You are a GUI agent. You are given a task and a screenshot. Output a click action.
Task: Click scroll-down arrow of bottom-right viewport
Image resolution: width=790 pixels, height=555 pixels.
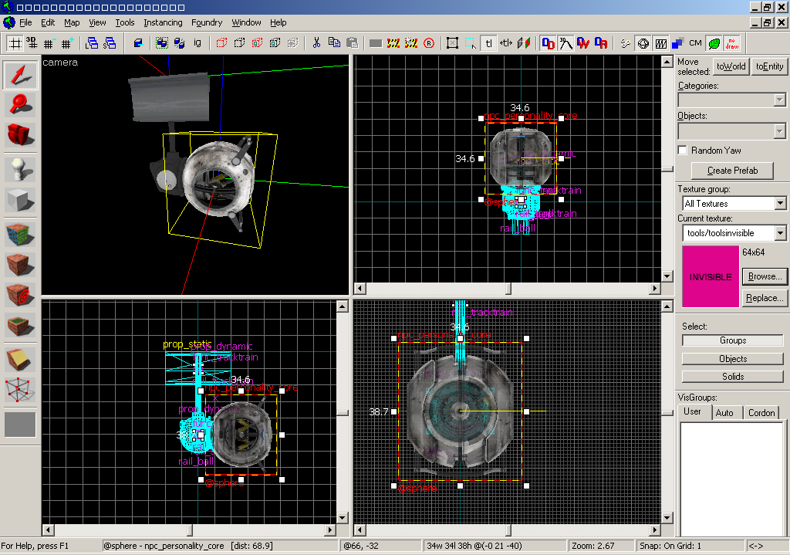pyautogui.click(x=667, y=518)
